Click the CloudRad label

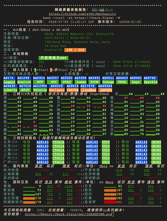coord(88,90)
